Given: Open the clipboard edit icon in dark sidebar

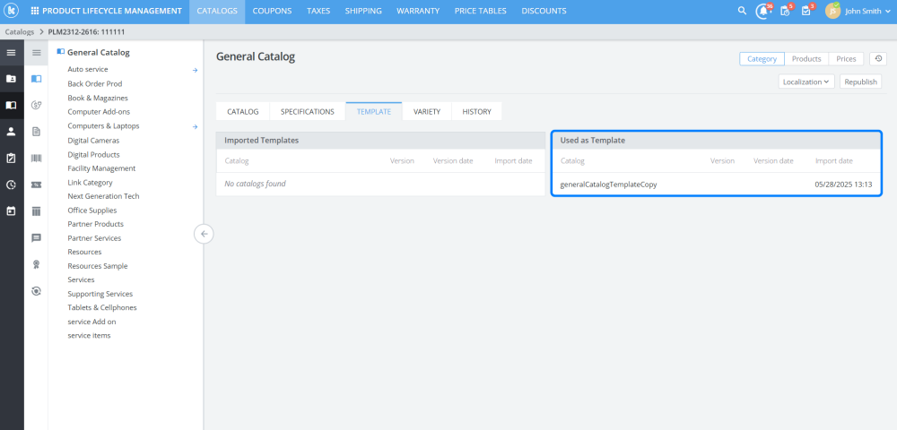Looking at the screenshot, I should [x=11, y=159].
